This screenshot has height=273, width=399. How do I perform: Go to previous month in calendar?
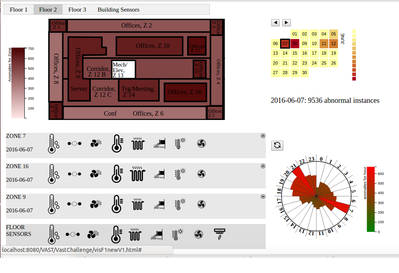(275, 23)
